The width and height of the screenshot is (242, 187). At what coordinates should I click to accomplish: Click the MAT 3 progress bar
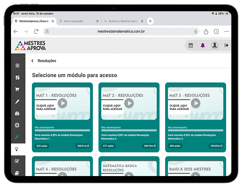coord(196,130)
